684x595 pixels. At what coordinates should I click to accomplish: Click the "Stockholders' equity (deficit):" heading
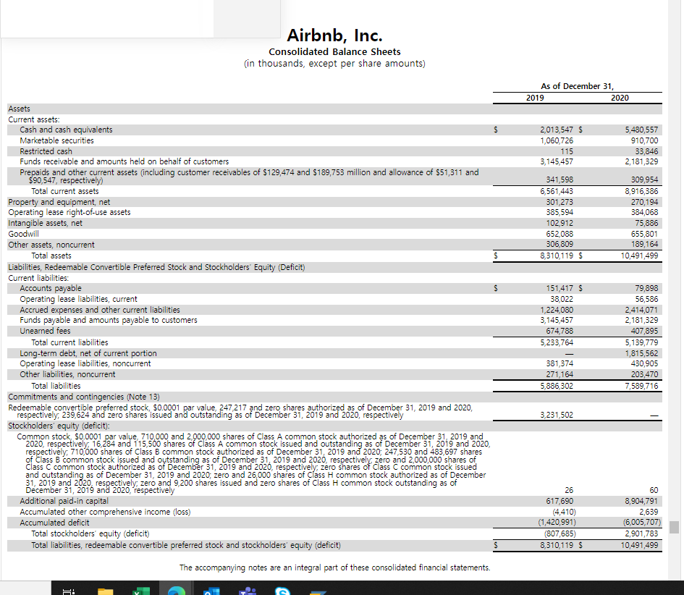point(59,426)
